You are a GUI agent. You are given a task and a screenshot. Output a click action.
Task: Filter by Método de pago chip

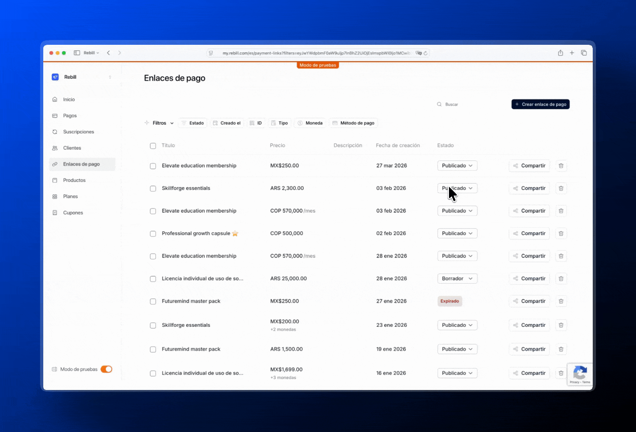pos(353,123)
